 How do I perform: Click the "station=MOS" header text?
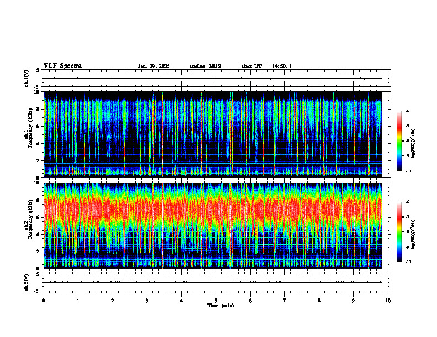pyautogui.click(x=205, y=66)
